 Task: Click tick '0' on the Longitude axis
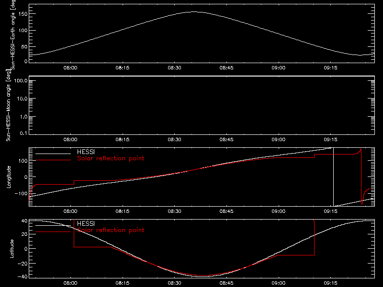[26, 177]
